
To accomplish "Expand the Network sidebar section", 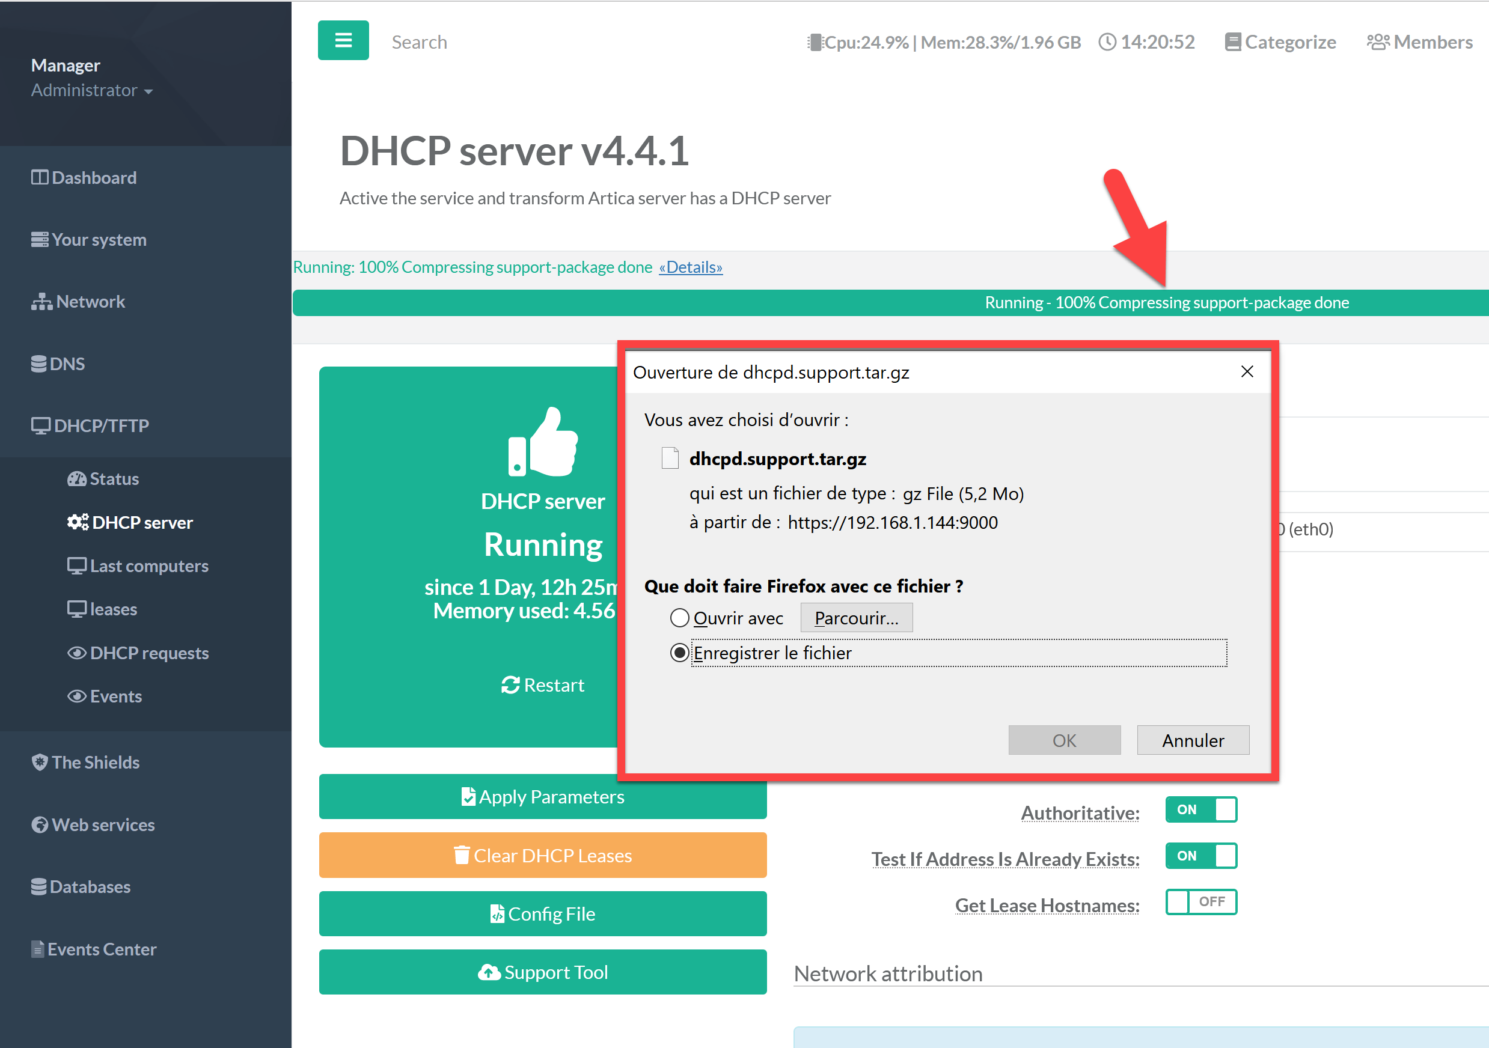I will point(79,302).
